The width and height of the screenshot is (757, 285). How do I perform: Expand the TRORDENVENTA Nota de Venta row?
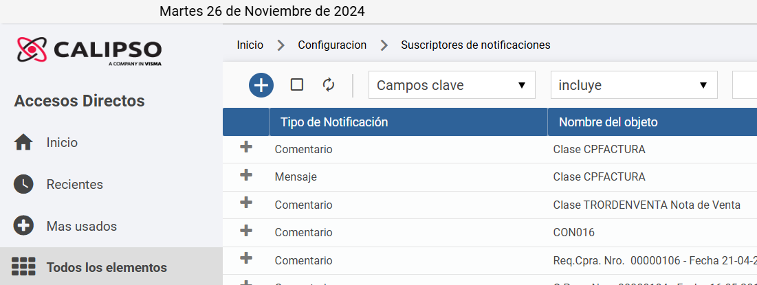click(246, 203)
